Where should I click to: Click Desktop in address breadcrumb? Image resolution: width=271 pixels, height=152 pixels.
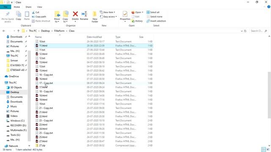coord(45,31)
